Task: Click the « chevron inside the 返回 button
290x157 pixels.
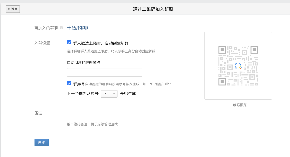Action: 9,9
